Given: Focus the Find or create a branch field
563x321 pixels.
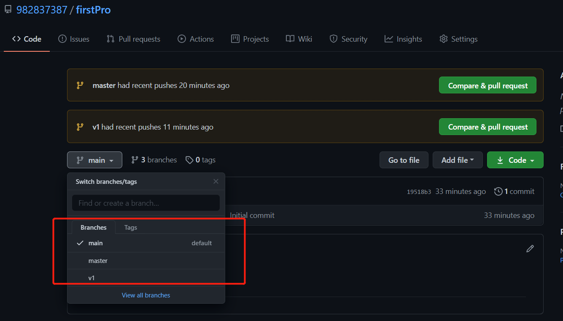Looking at the screenshot, I should [x=146, y=203].
